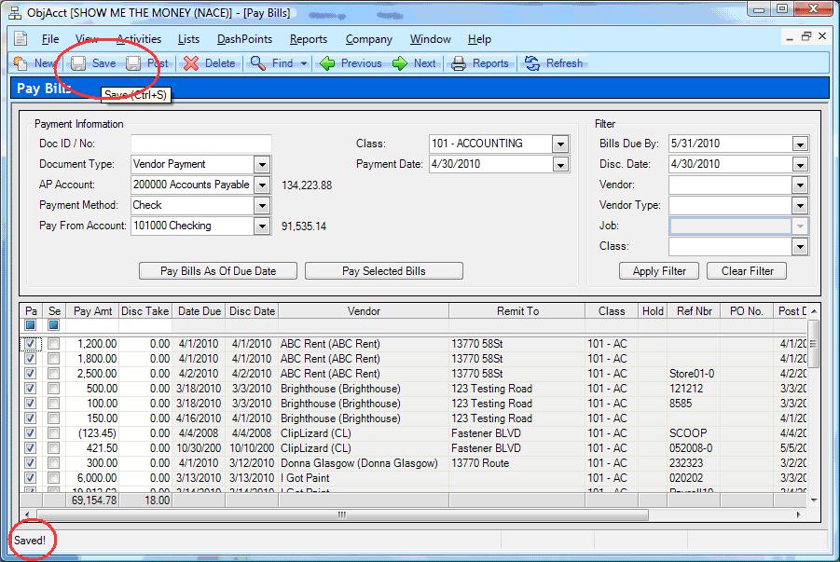Click the Apply Filter button
Viewport: 840px width, 562px height.
click(659, 271)
